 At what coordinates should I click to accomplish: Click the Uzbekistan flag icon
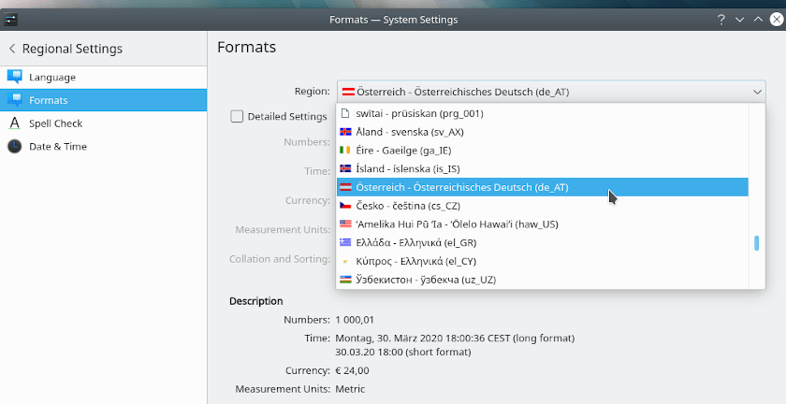coord(345,280)
